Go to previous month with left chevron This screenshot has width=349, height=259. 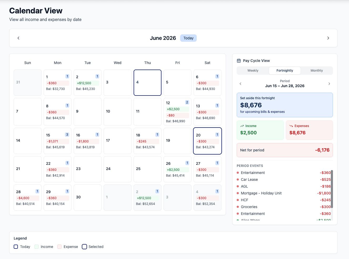18,38
